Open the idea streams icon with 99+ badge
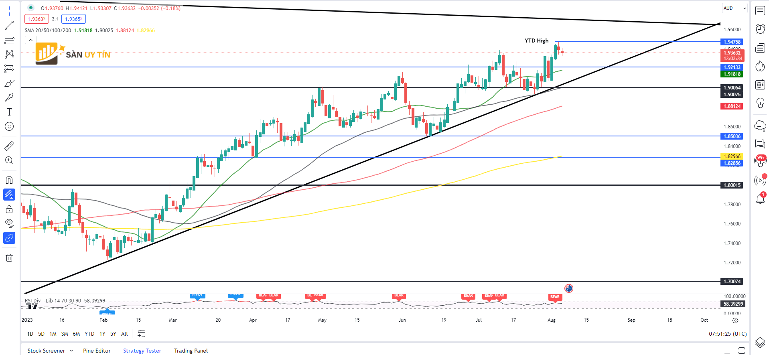This screenshot has height=355, width=769. 760,161
